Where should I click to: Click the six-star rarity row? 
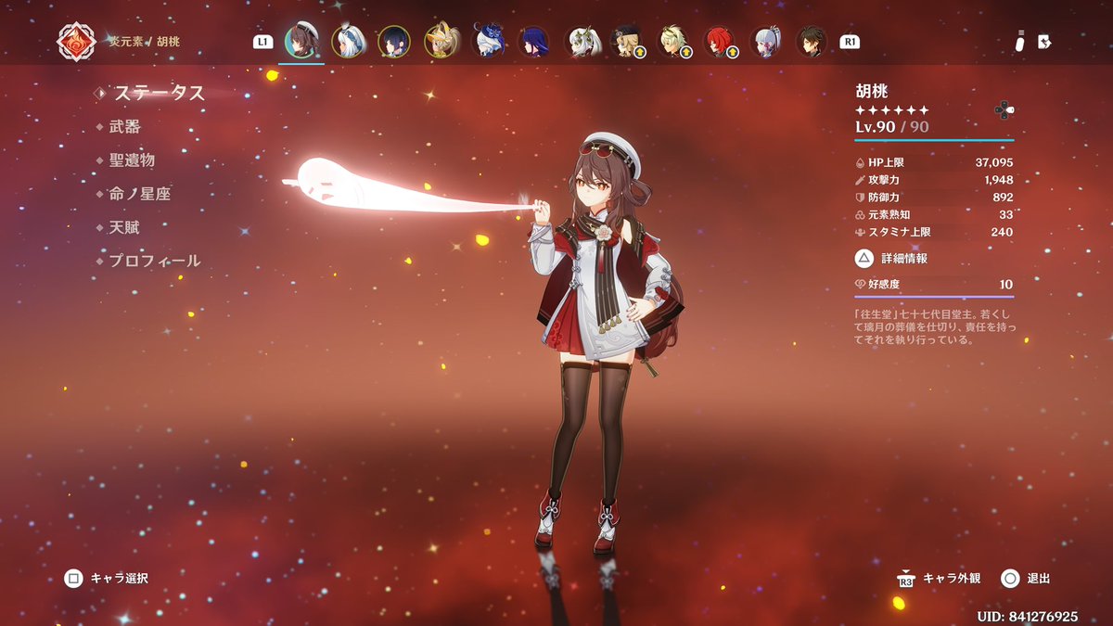(x=892, y=110)
